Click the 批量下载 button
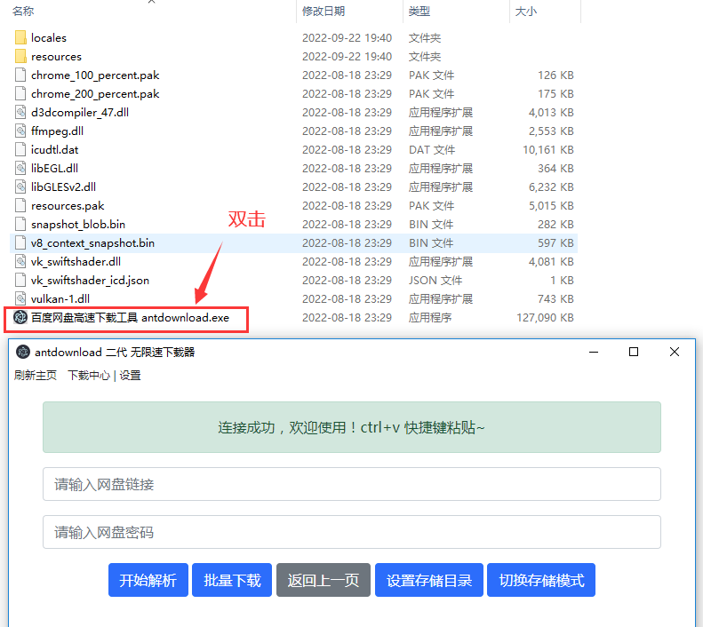703x627 pixels. click(x=232, y=580)
